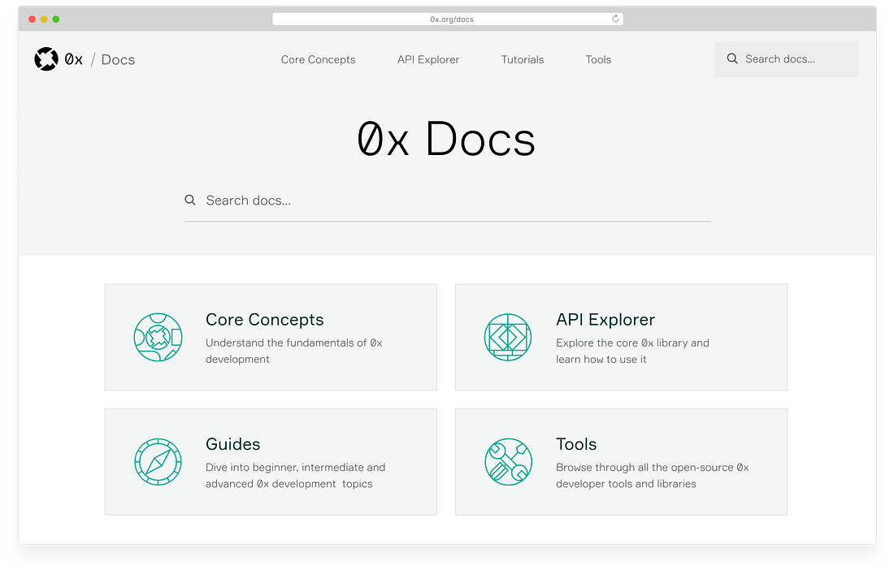
Task: Click the Core Concepts card icon
Action: 158,337
